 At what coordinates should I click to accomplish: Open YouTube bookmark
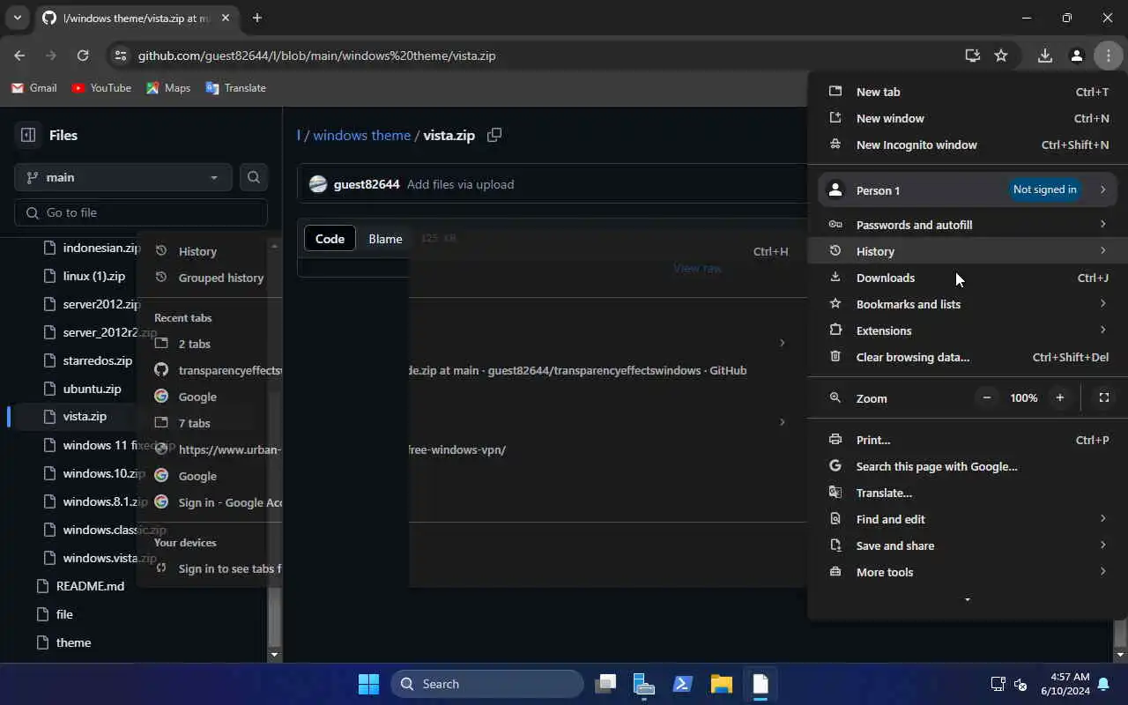click(101, 88)
